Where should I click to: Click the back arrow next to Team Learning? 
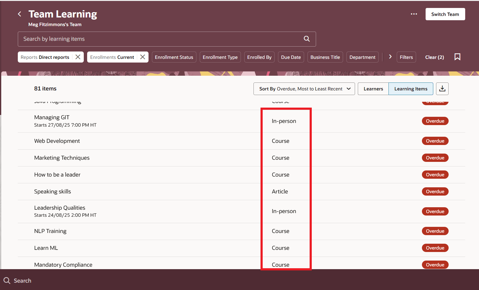[x=19, y=14]
